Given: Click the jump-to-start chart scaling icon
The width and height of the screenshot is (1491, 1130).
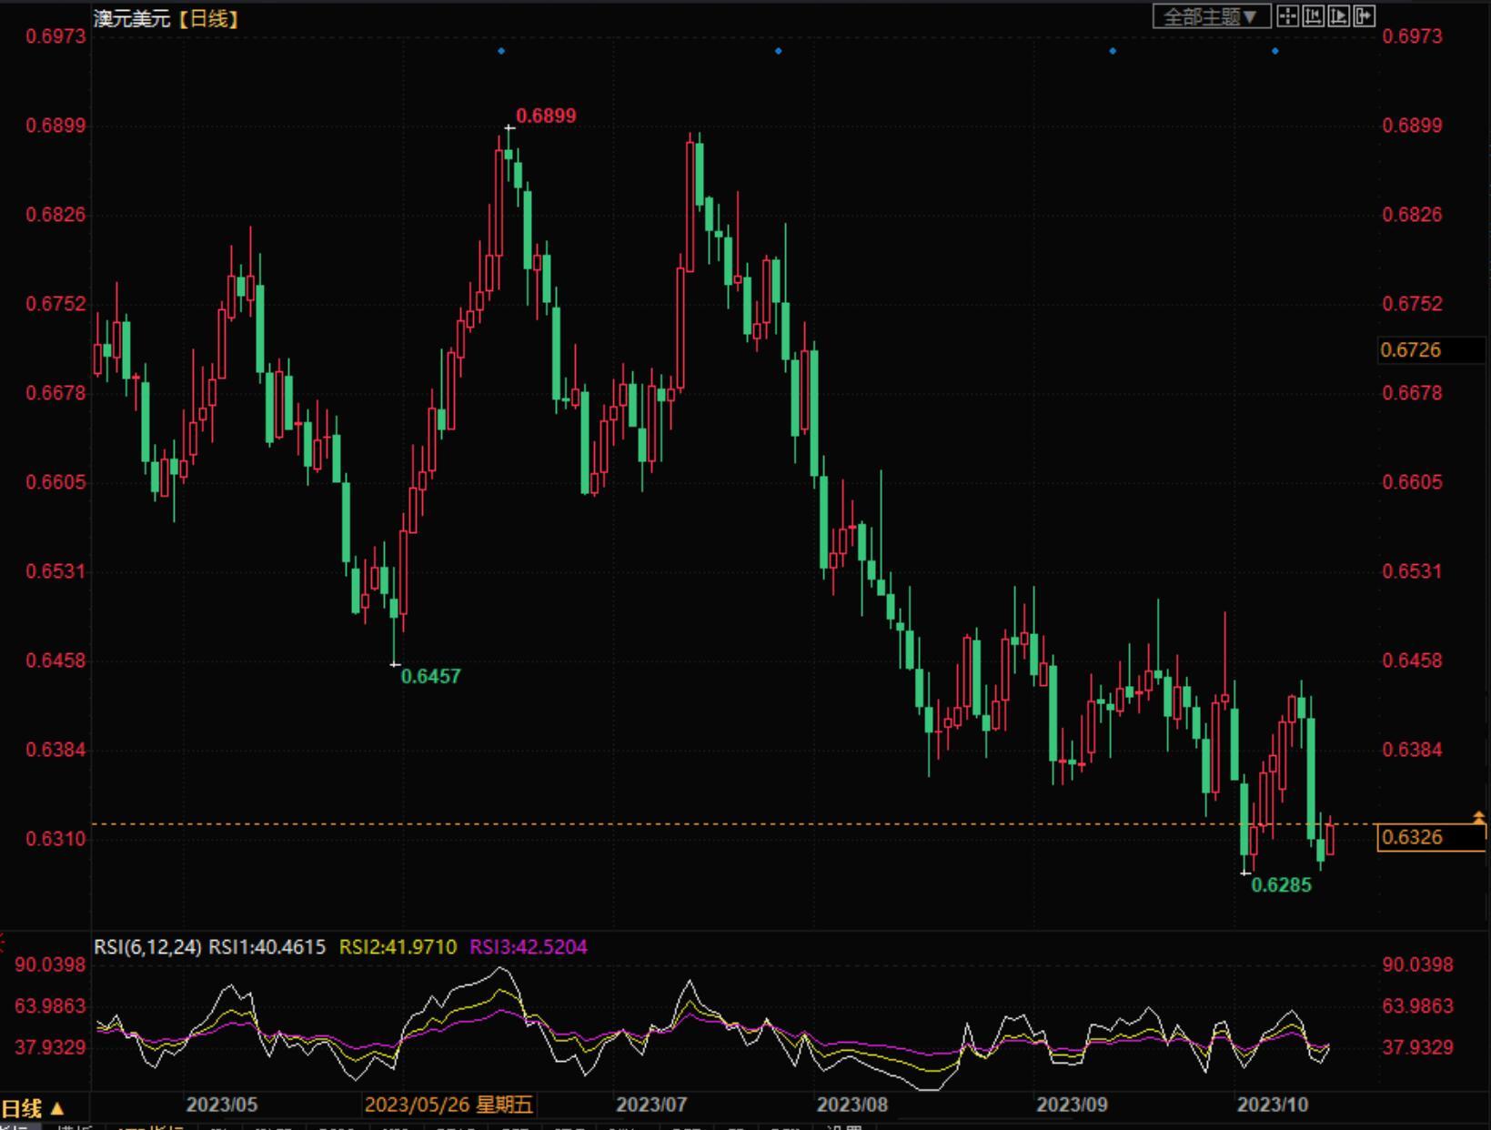Looking at the screenshot, I should (x=1313, y=16).
